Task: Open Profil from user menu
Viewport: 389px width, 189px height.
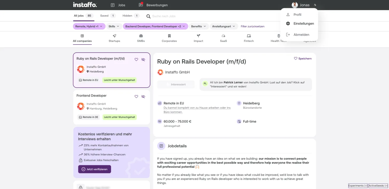Action: point(299,15)
